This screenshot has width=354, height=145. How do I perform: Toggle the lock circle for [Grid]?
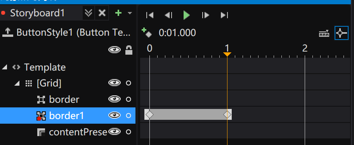click(128, 83)
